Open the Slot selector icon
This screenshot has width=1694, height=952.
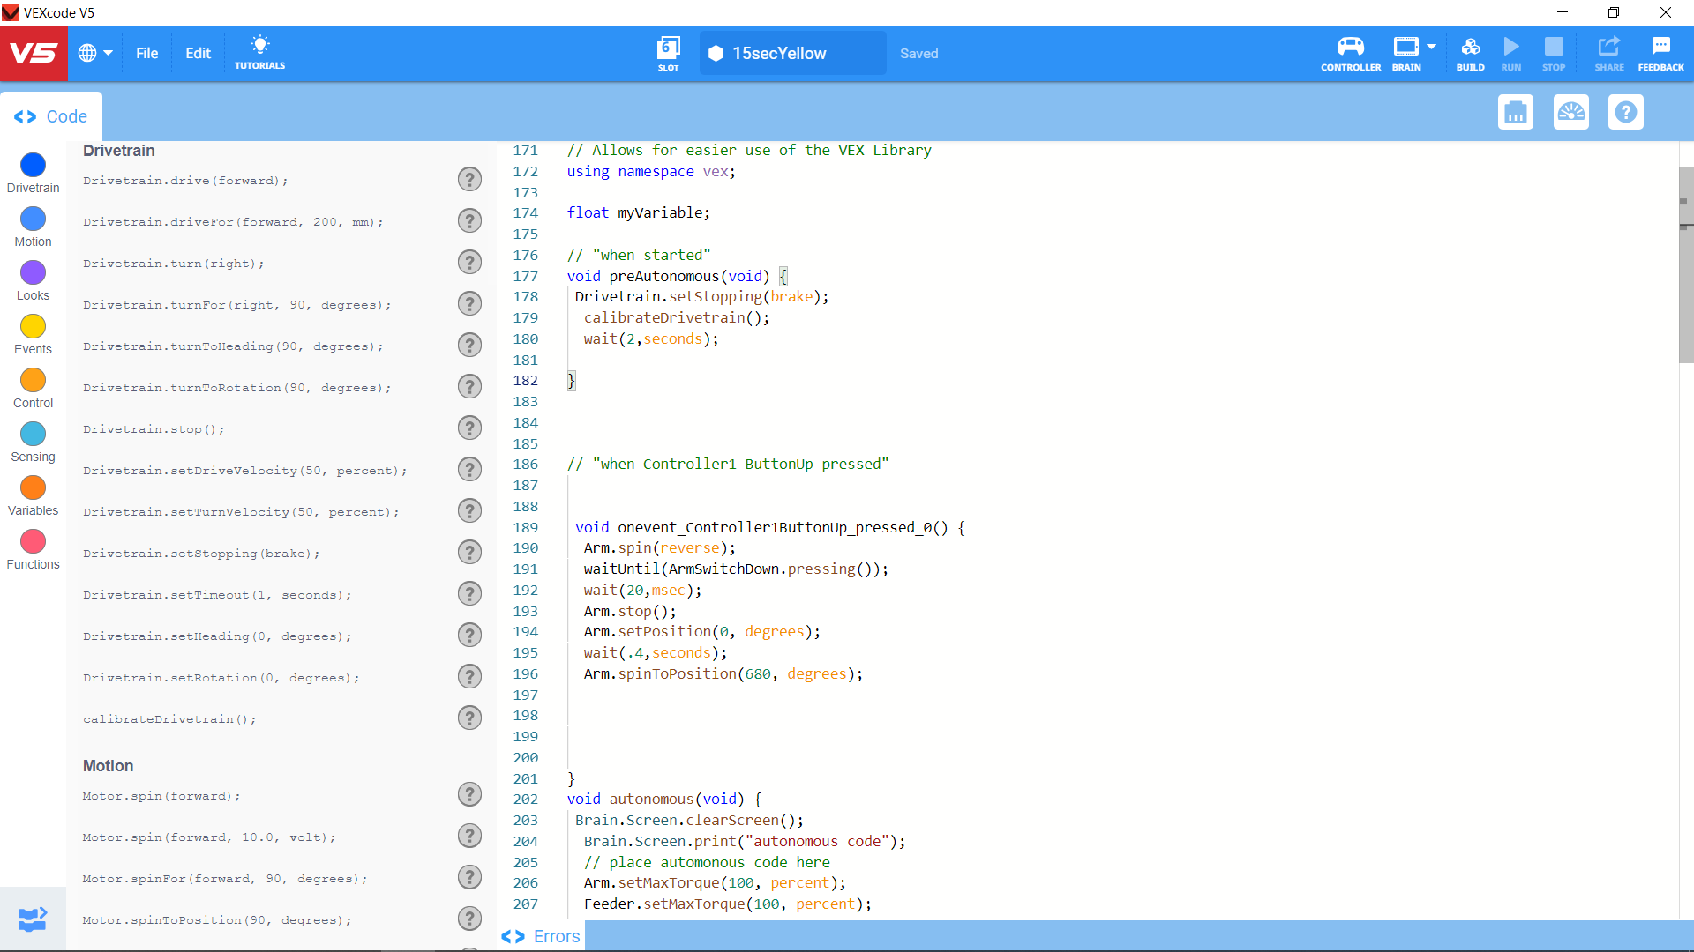pos(669,53)
